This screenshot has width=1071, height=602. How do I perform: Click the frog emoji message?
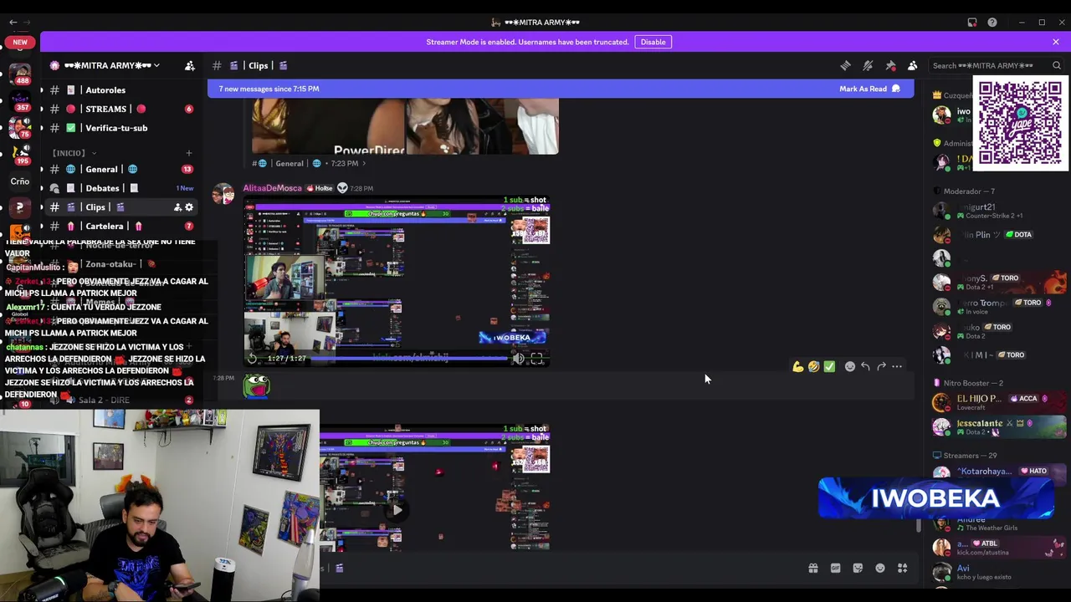(256, 385)
